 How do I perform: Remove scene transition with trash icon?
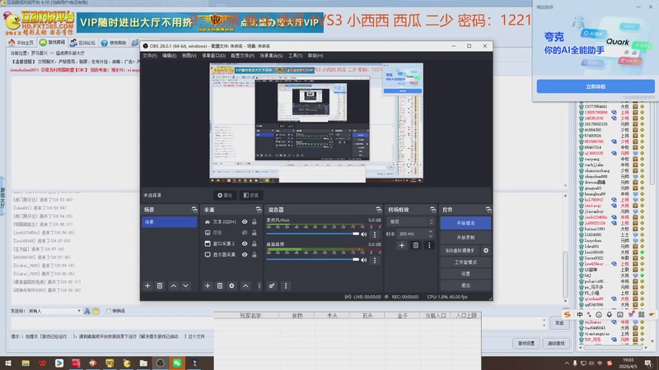[416, 245]
